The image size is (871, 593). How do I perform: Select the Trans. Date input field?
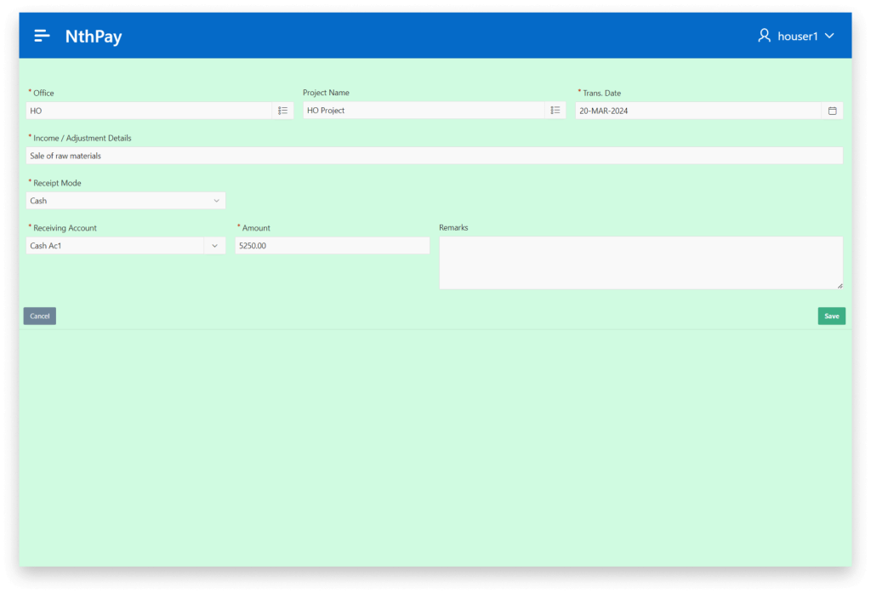tap(697, 111)
